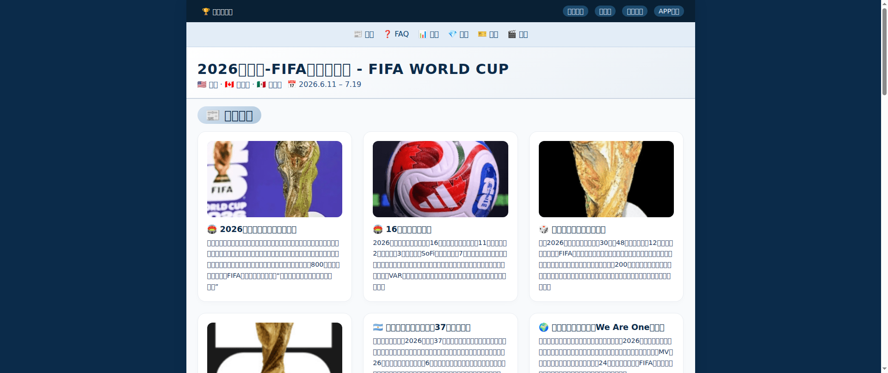Open the FAQ nav item
The height and width of the screenshot is (373, 888).
click(396, 34)
